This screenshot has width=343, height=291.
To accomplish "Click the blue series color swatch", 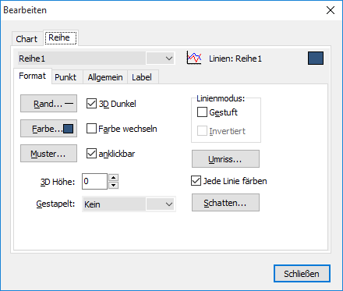I will point(316,58).
